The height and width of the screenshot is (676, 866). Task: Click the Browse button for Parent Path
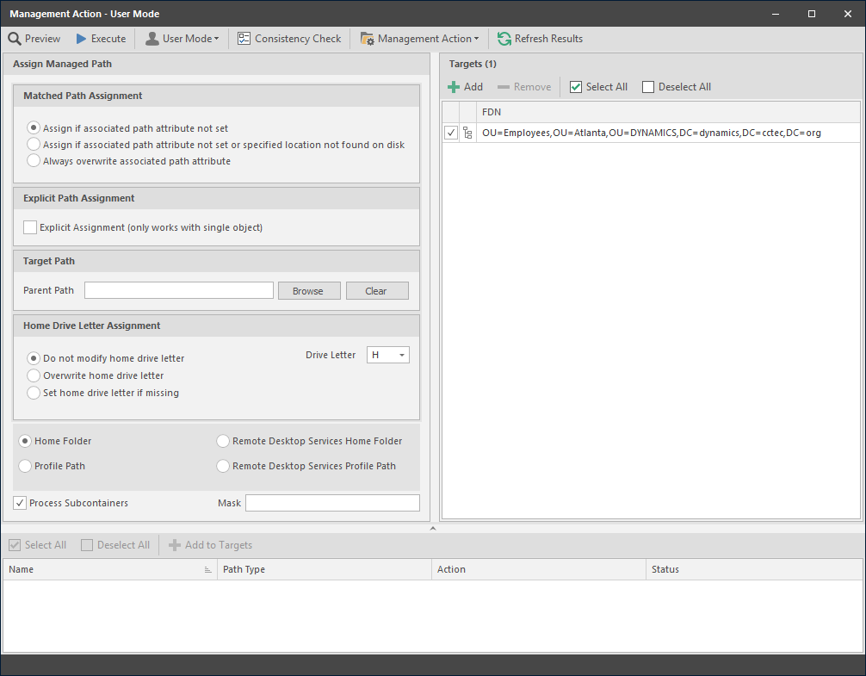[x=309, y=291]
